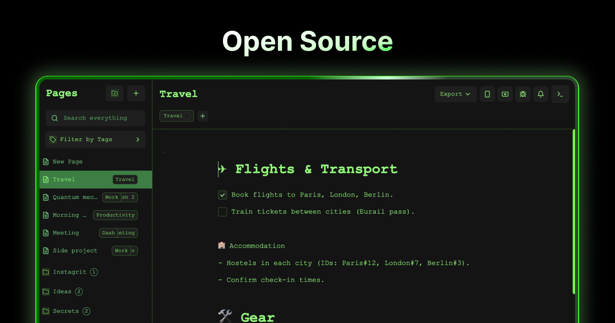Click the folder icon of Secrets
This screenshot has width=615, height=323.
(x=46, y=311)
